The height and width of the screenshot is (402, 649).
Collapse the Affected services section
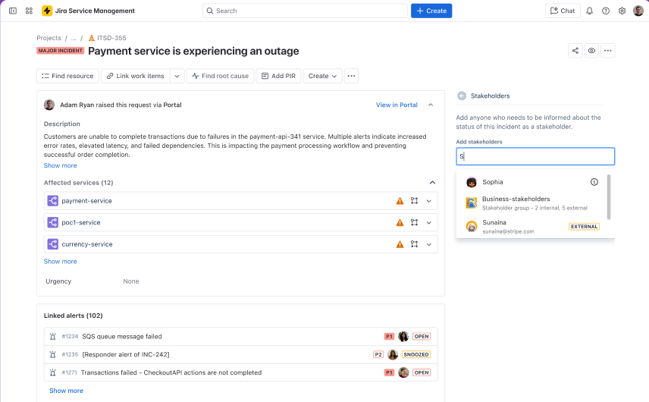[x=432, y=183]
